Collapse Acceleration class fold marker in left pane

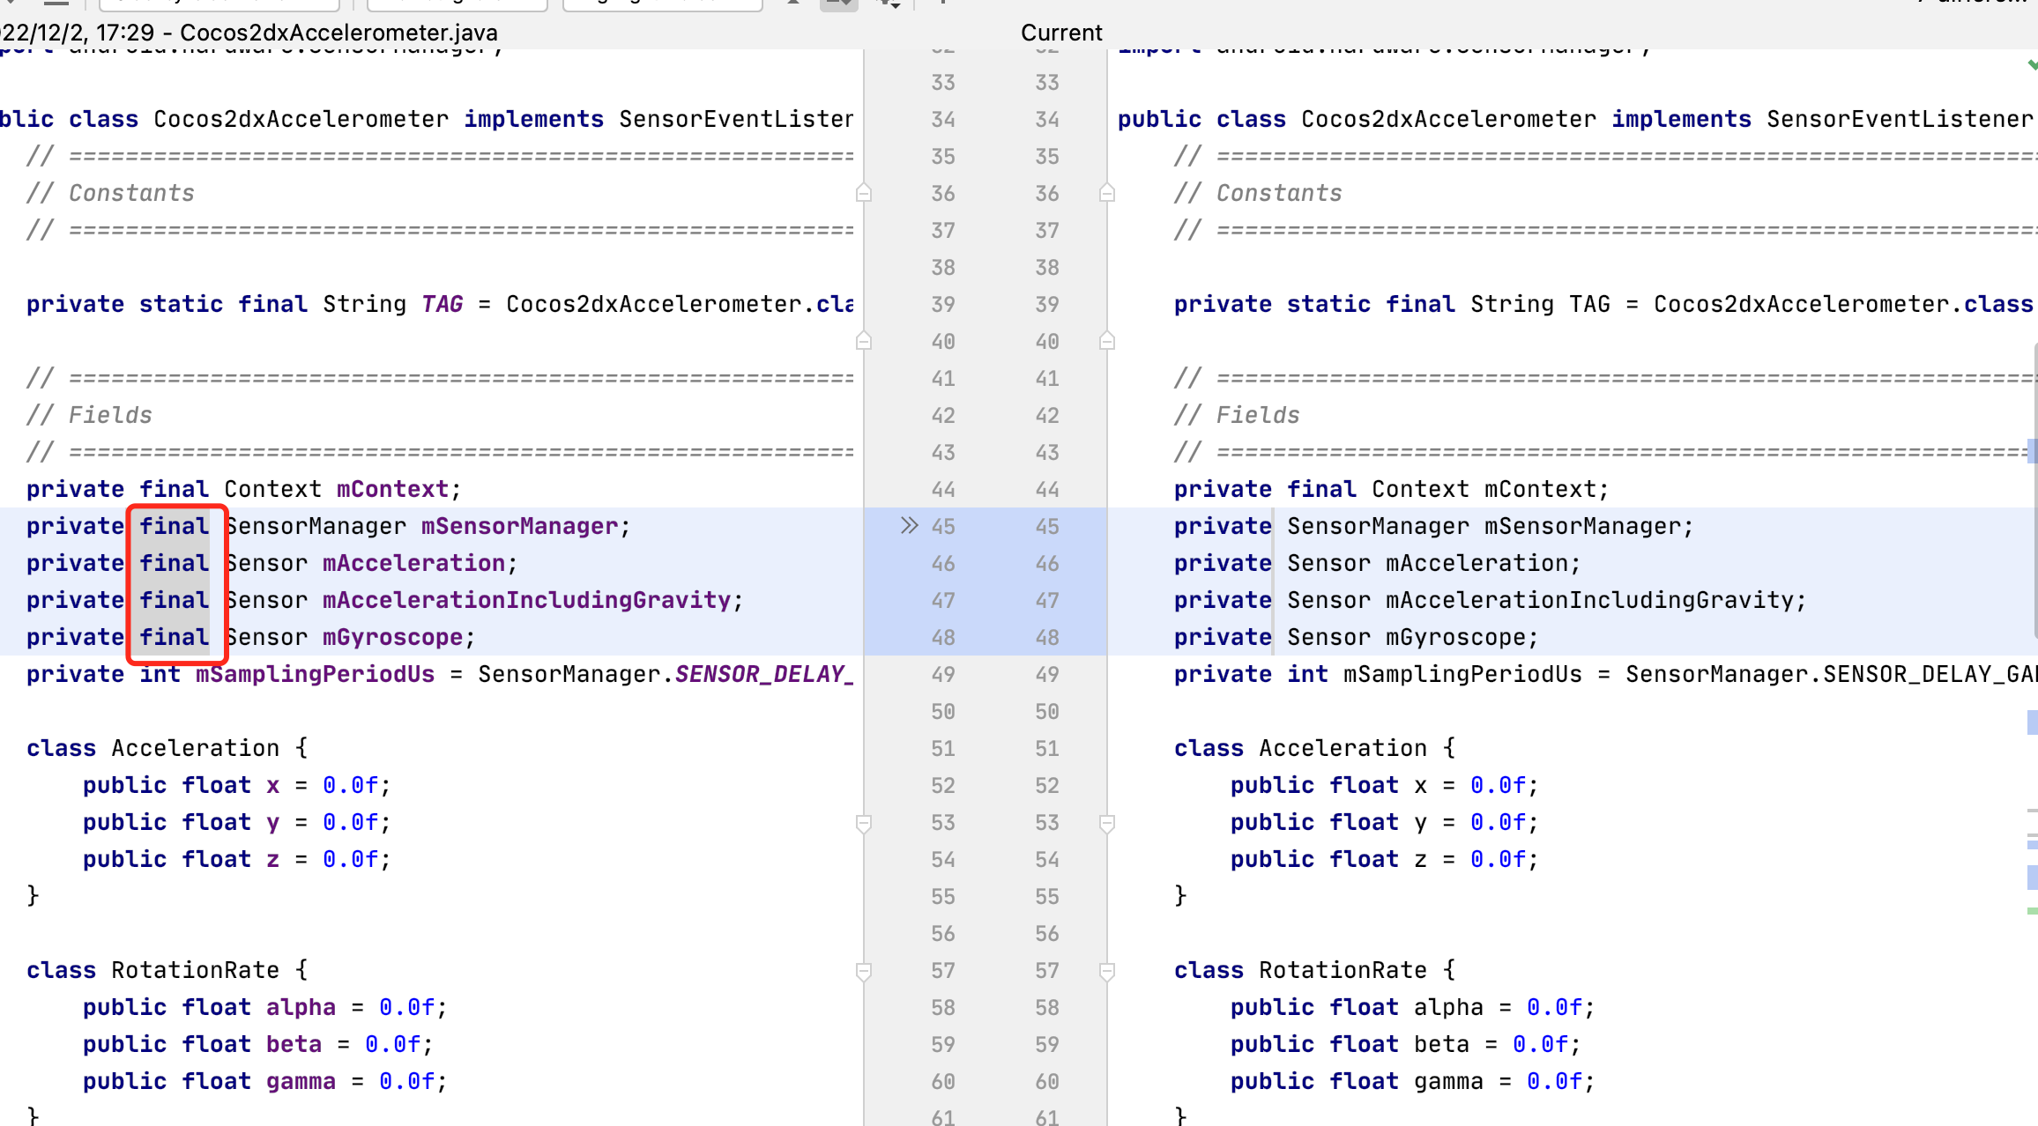pyautogui.click(x=864, y=823)
